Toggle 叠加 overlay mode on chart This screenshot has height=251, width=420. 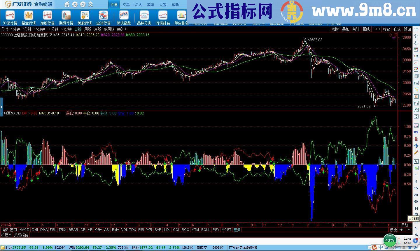coord(346,29)
